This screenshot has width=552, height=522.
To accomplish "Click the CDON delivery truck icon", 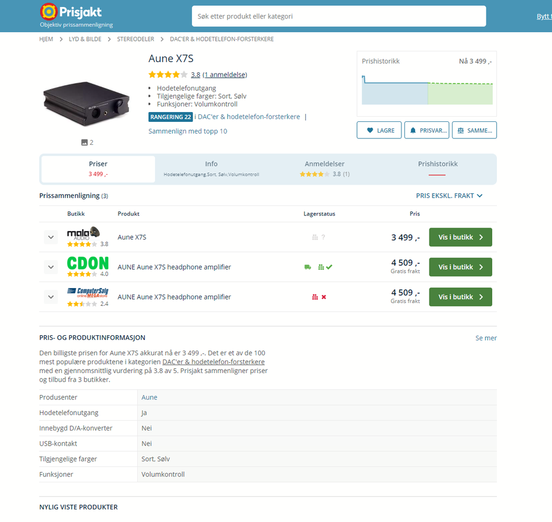I will [x=308, y=267].
